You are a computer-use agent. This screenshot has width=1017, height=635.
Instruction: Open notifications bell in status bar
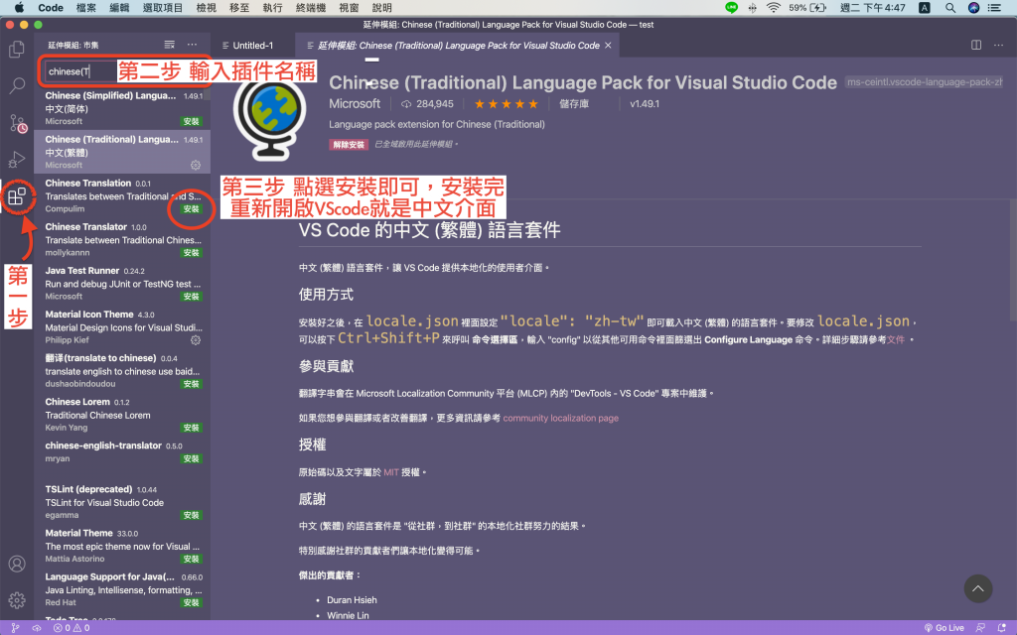point(1001,628)
